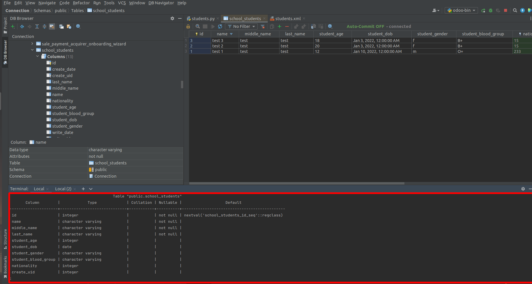Toggle the object properties panel button
The image size is (532, 284).
pyautogui.click(x=52, y=26)
